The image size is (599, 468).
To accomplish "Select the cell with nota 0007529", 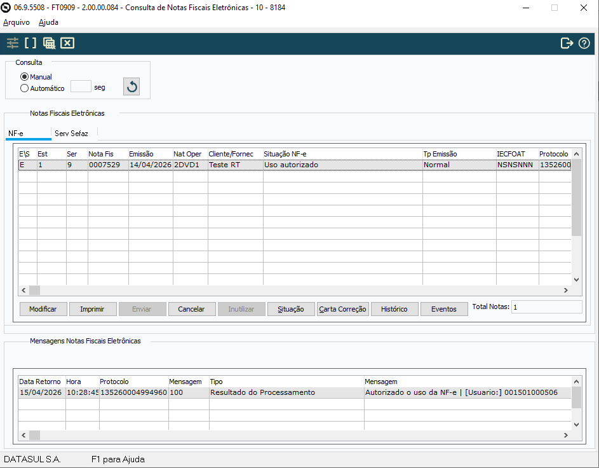I will click(108, 165).
